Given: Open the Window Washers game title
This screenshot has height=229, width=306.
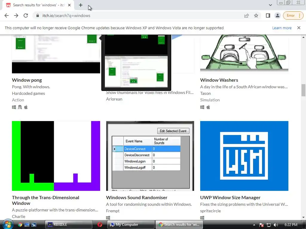Looking at the screenshot, I should coord(219,80).
